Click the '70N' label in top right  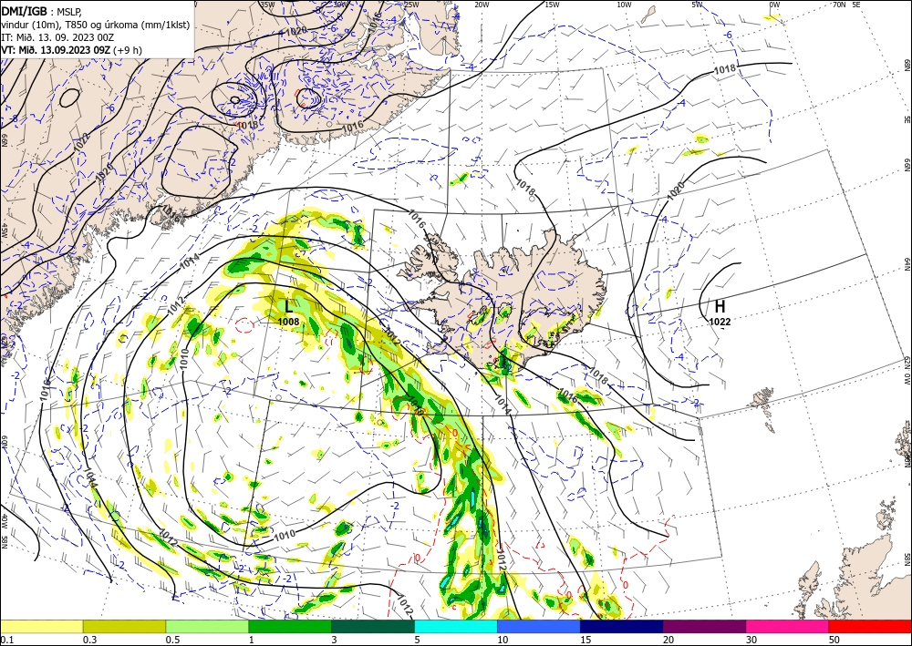839,5
